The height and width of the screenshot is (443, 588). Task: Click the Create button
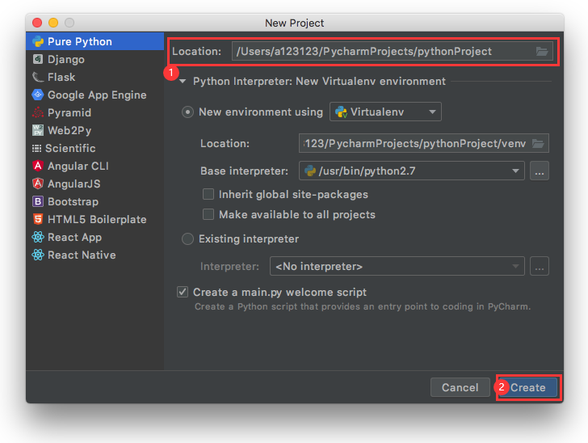tap(527, 387)
